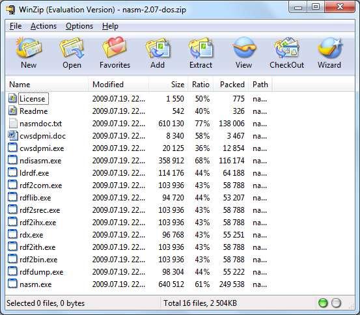Sort by the Ratio column header
This screenshot has height=315, width=360.
click(201, 84)
